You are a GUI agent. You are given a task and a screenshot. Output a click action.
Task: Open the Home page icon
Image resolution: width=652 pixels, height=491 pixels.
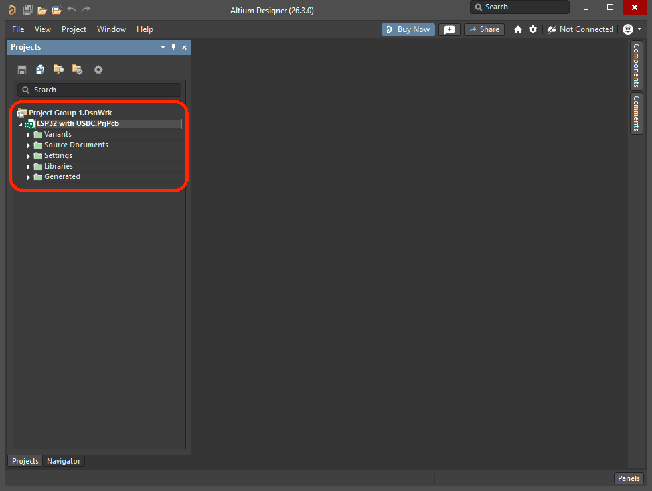pyautogui.click(x=518, y=29)
